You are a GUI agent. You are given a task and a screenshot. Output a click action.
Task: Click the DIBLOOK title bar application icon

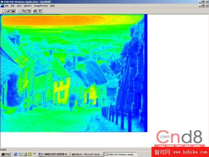point(2,2)
